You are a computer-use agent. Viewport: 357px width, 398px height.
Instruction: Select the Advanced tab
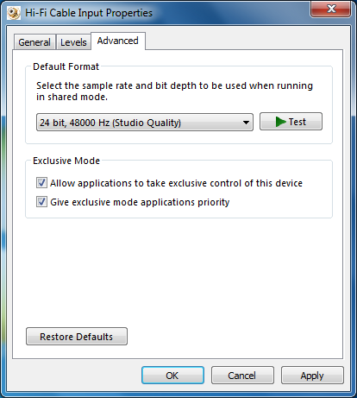[118, 41]
